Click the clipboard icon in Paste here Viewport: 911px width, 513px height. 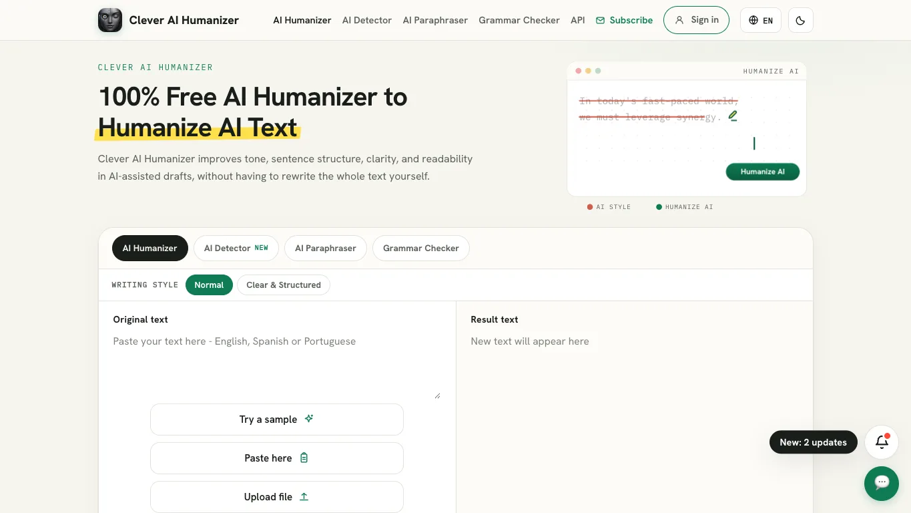tap(304, 458)
